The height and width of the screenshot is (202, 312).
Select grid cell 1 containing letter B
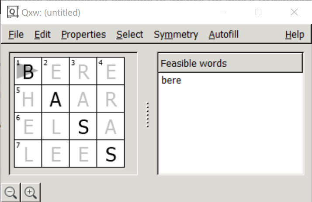pyautogui.click(x=28, y=72)
